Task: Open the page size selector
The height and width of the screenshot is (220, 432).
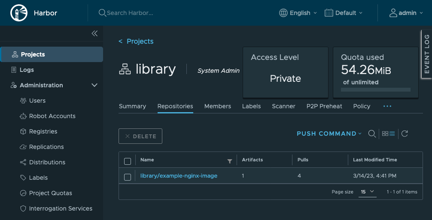Action: pos(368,192)
